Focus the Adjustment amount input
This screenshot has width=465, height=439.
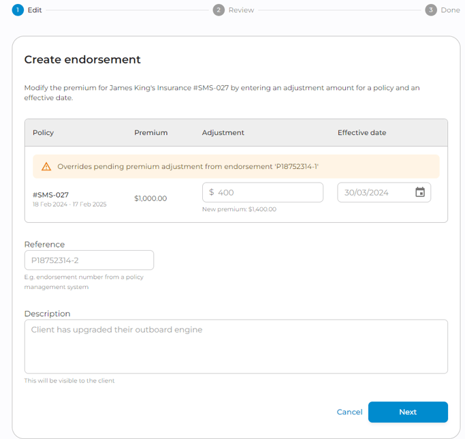click(268, 193)
